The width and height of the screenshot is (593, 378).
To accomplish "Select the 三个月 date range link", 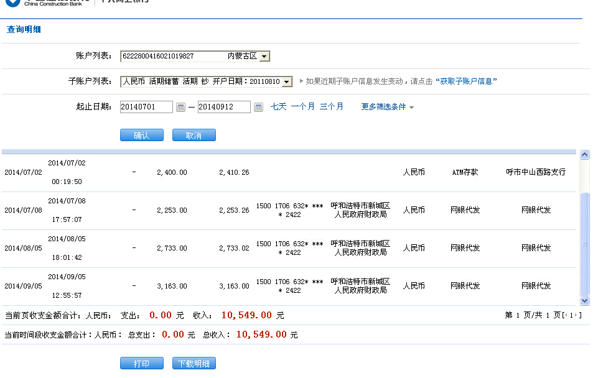I will 331,106.
